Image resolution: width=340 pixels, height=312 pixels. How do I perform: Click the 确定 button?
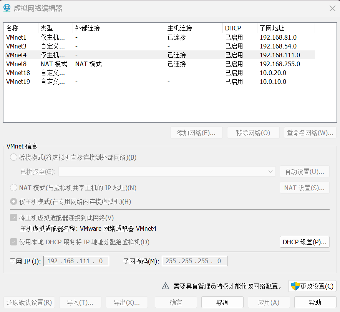pyautogui.click(x=176, y=302)
